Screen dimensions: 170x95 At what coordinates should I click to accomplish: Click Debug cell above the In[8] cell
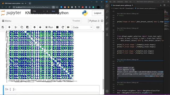point(135,83)
